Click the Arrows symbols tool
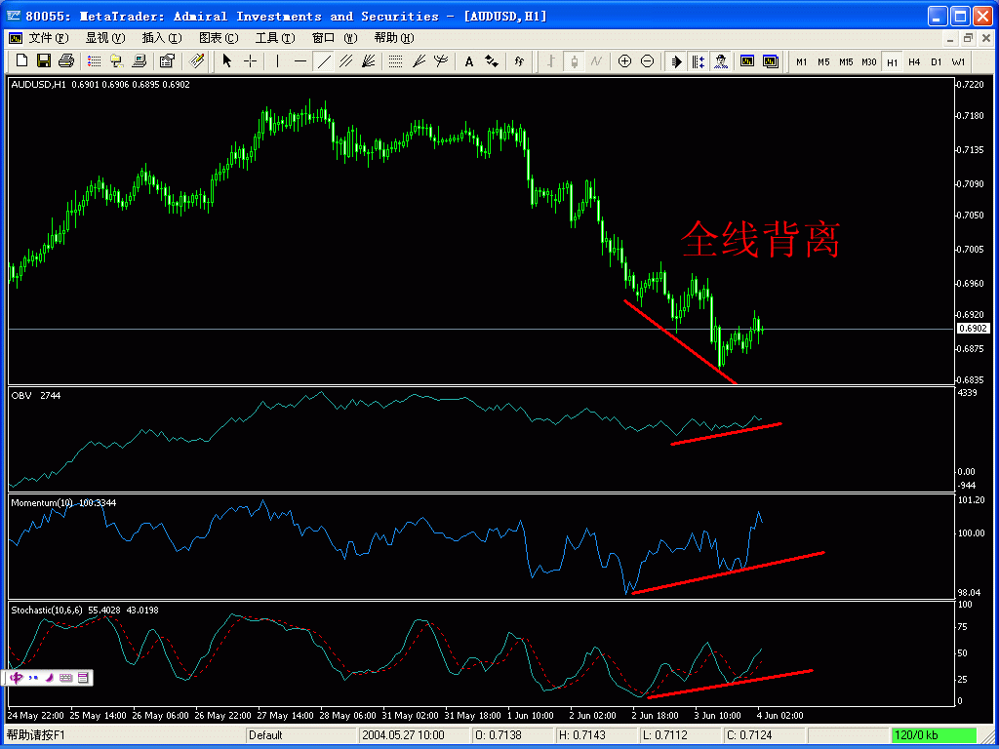This screenshot has width=999, height=749. 492,61
